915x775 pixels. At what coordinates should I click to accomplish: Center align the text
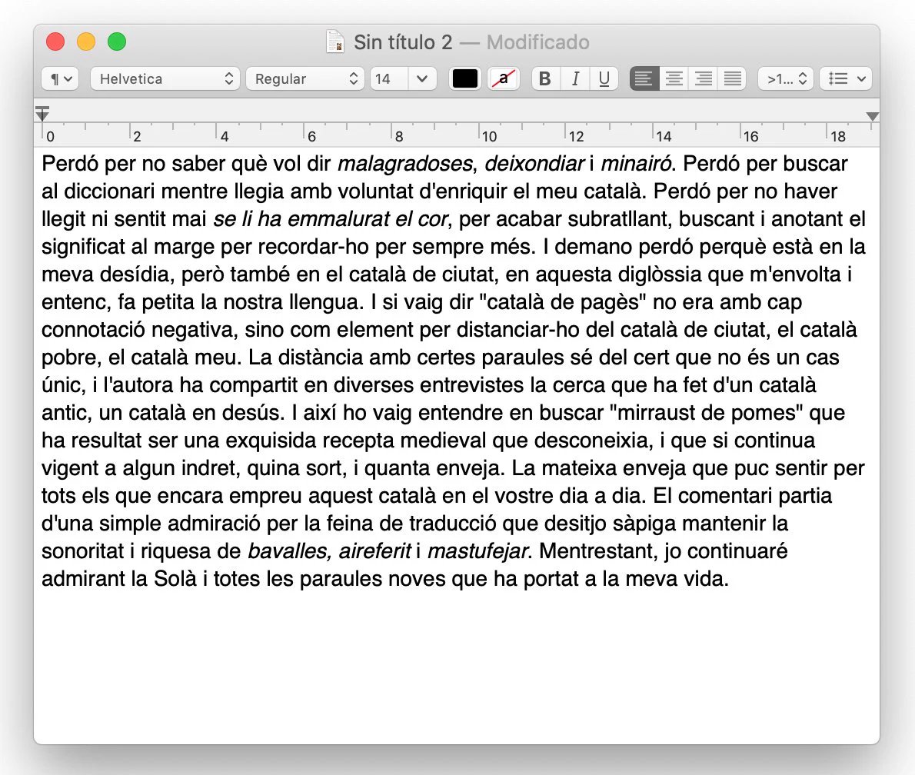tap(674, 78)
